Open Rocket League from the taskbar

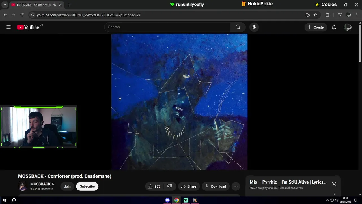195,200
